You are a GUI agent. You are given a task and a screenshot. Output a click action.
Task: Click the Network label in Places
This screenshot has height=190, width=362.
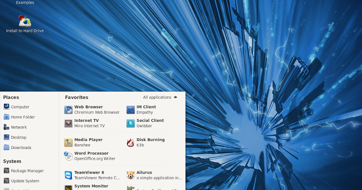19,127
